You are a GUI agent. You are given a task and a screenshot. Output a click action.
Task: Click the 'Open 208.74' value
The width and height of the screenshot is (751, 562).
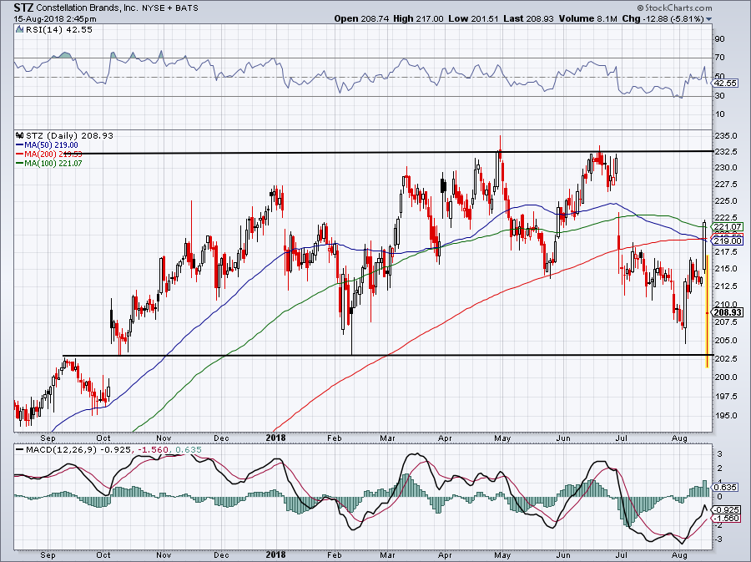[361, 18]
